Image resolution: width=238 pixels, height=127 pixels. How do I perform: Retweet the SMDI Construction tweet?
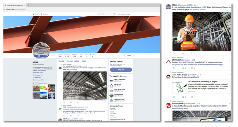pyautogui.click(x=71, y=116)
